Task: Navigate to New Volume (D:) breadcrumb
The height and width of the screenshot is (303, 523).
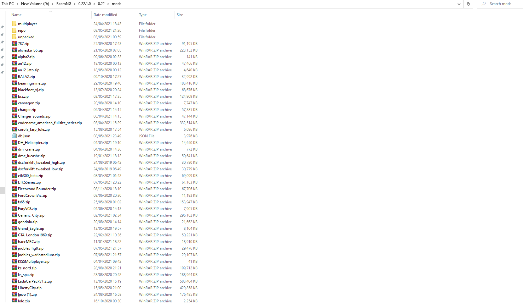Action: [x=35, y=4]
